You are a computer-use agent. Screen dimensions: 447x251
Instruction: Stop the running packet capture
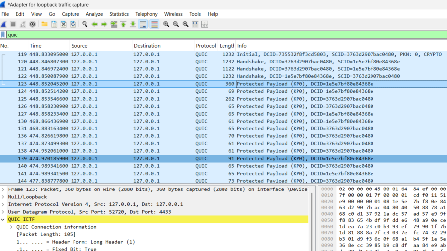pyautogui.click(x=13, y=24)
